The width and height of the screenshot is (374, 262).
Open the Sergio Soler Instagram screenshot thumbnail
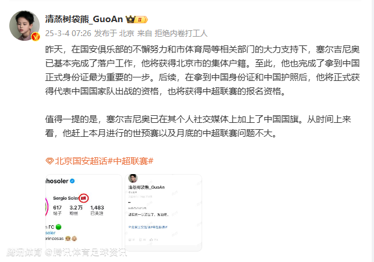pyautogui.click(x=83, y=213)
